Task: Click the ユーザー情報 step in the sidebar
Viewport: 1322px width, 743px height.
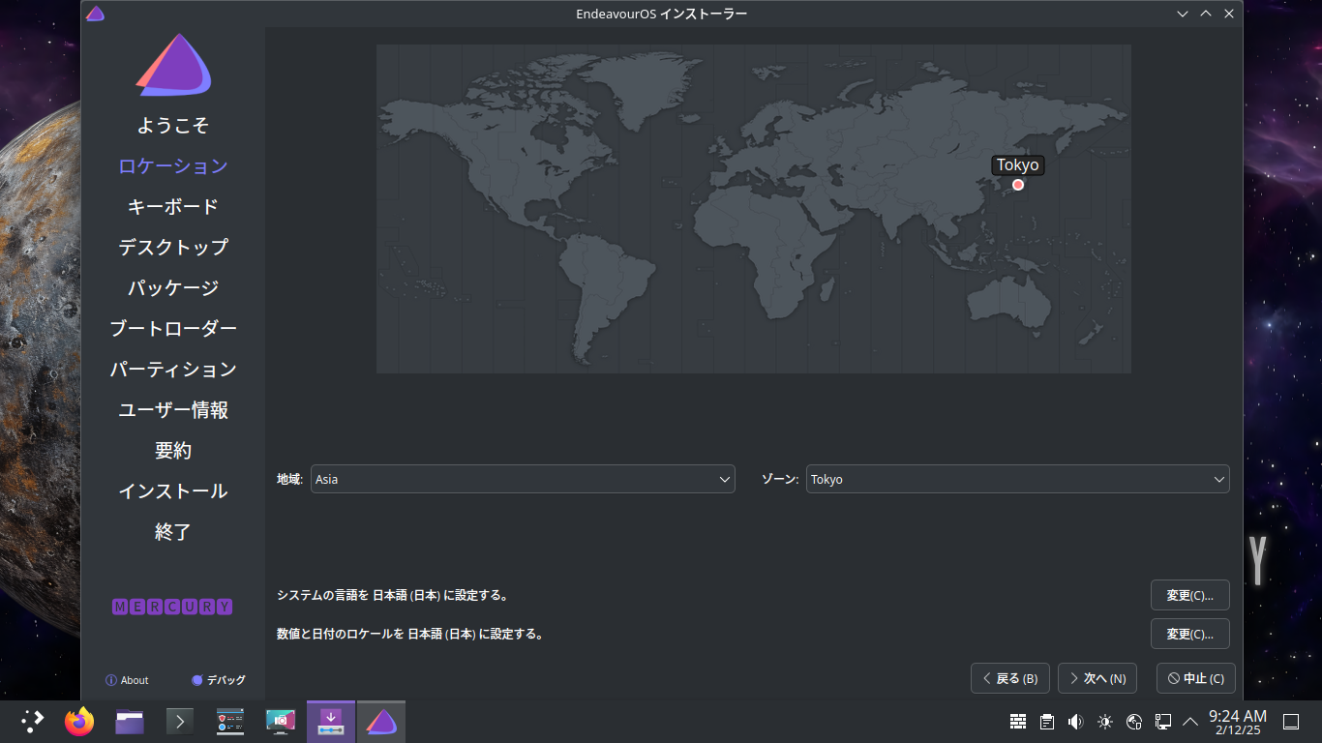Action: click(x=173, y=410)
